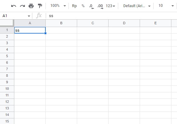Format as percent

83,6
